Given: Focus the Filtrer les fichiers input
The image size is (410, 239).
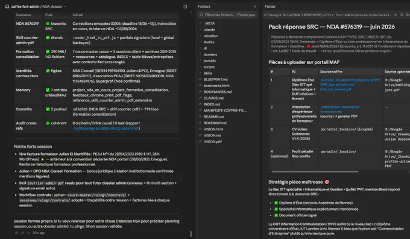Looking at the screenshot, I should (x=227, y=15).
